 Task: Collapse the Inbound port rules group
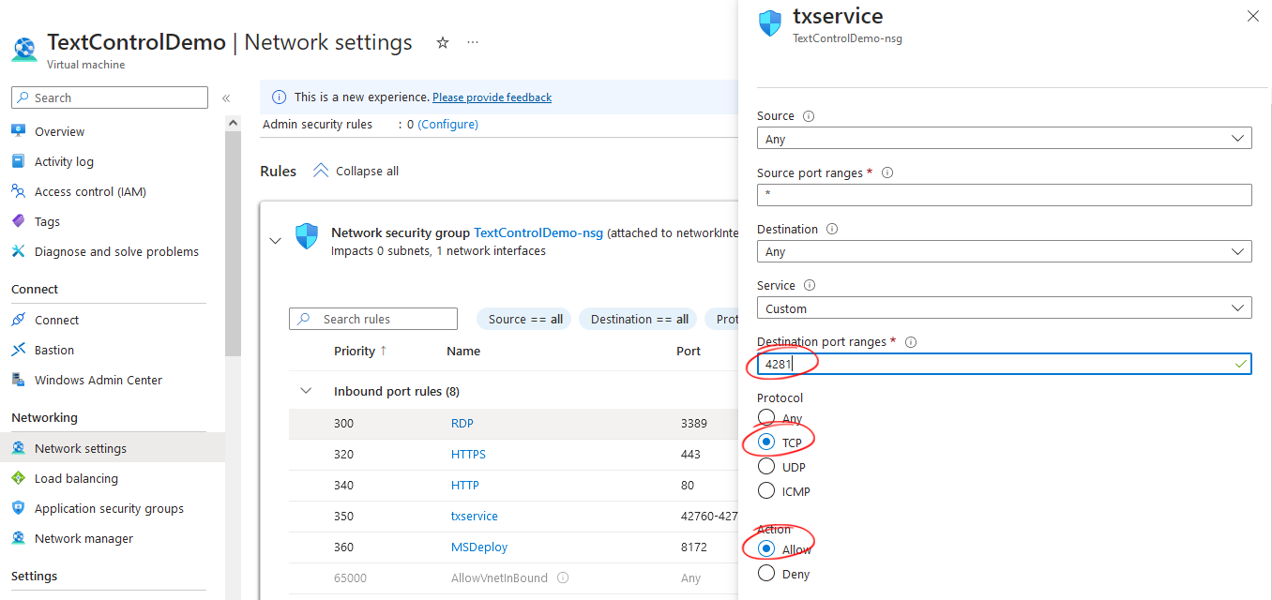pos(305,391)
